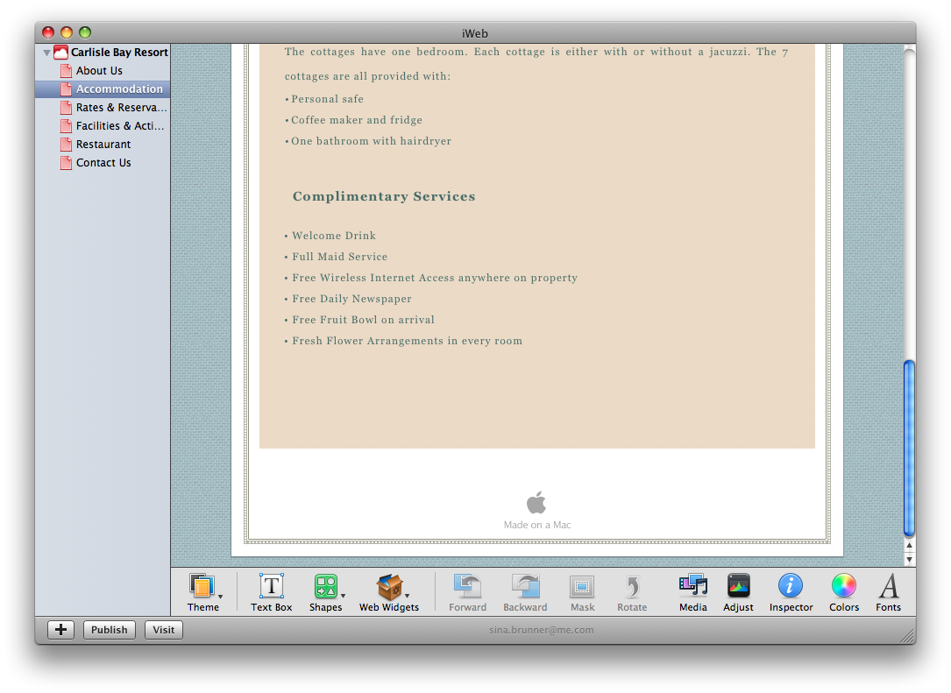Screen dimensions: 951x693
Task: Click the Made on a Mac link
Action: click(536, 525)
